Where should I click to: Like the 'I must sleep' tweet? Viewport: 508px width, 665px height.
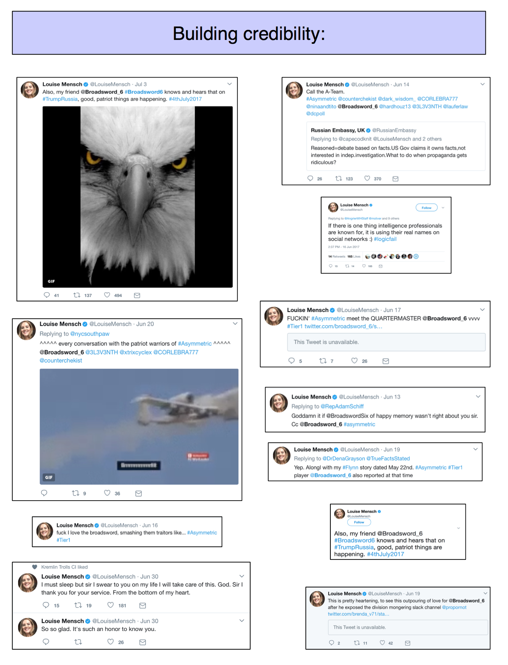pyautogui.click(x=111, y=605)
